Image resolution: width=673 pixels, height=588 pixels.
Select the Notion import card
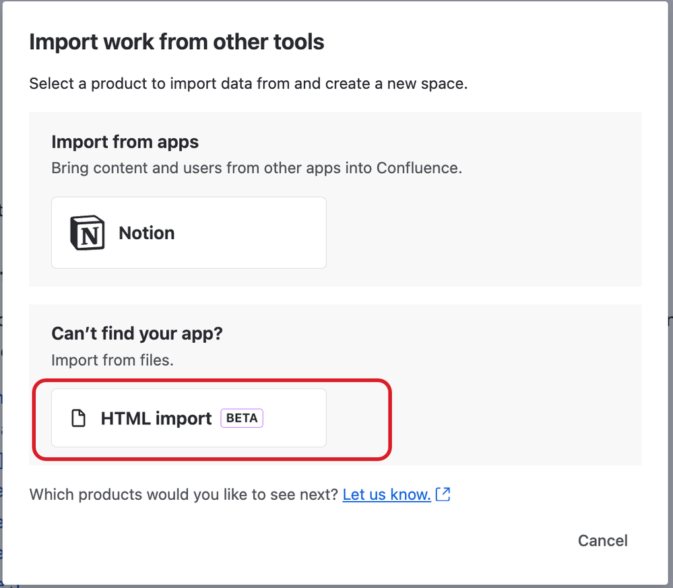coord(189,232)
